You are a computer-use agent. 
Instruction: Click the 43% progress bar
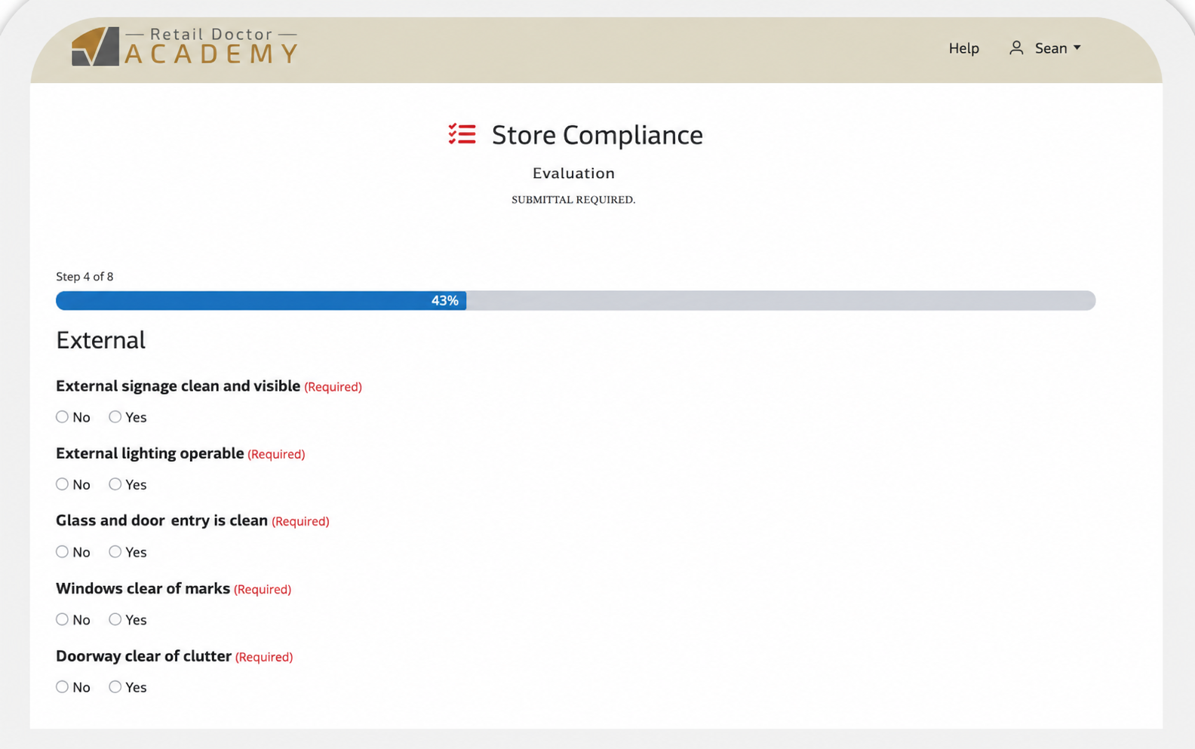[x=576, y=300]
